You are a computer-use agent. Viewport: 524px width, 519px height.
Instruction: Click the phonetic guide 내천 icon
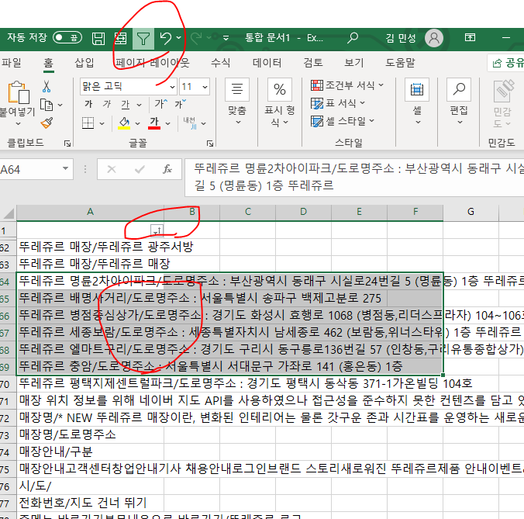pyautogui.click(x=190, y=123)
